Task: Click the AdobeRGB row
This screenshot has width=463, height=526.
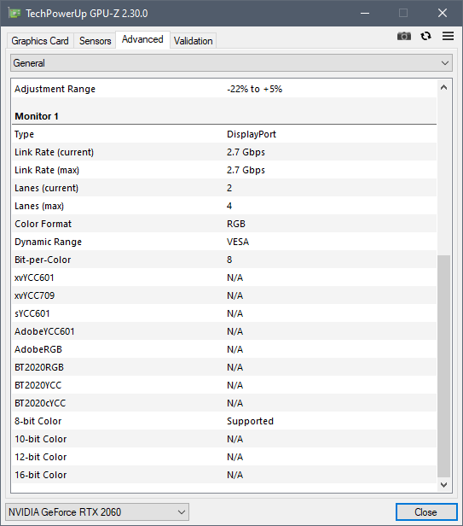Action: coord(224,349)
